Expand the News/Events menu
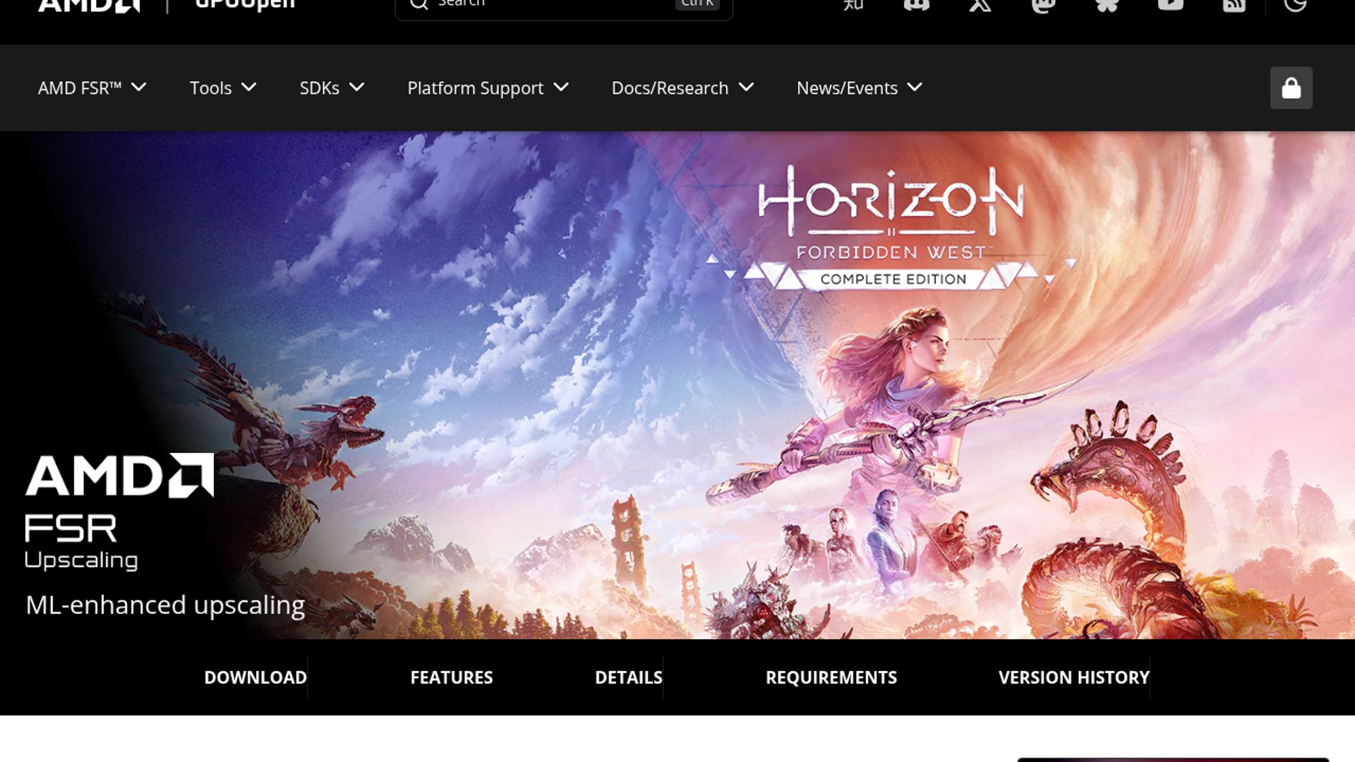This screenshot has height=762, width=1355. (860, 87)
